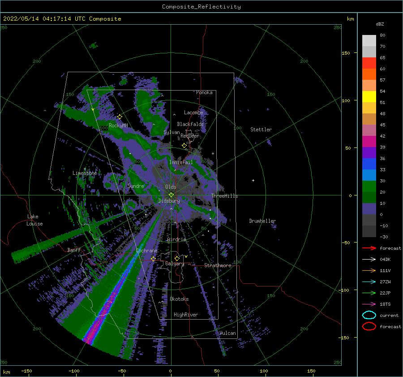Click the Sylvan label on the map
The height and width of the screenshot is (377, 403).
pyautogui.click(x=171, y=132)
